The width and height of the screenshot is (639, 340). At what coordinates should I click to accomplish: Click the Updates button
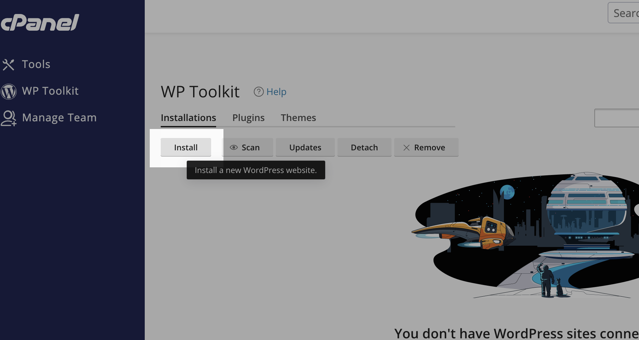[x=305, y=147]
